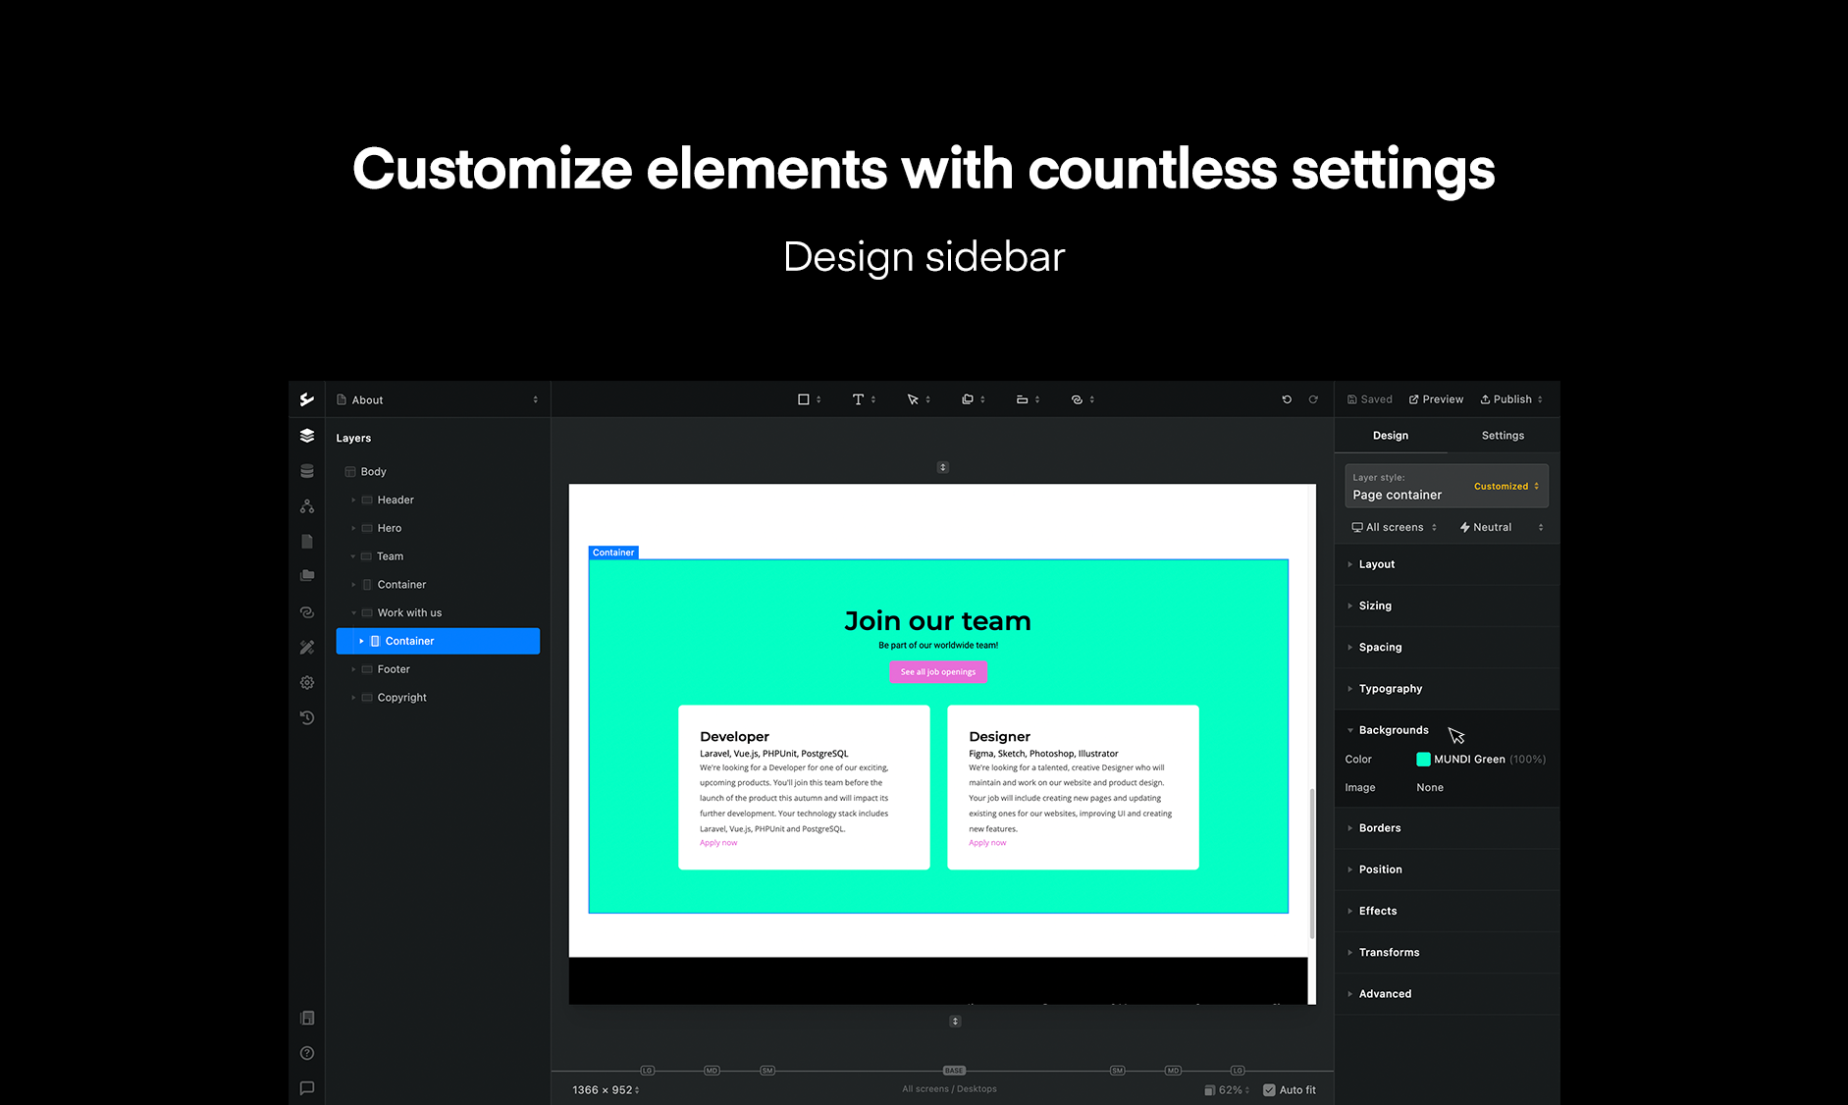Click the top canvas resize handle
The height and width of the screenshot is (1105, 1848).
click(x=943, y=467)
